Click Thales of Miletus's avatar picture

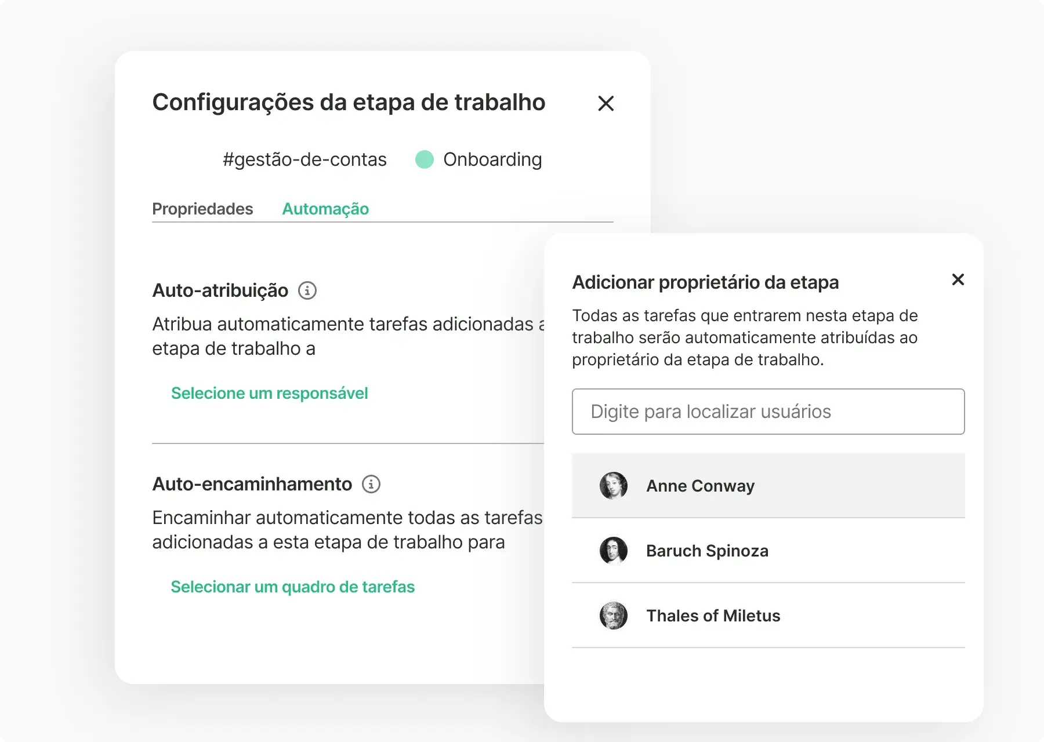pyautogui.click(x=614, y=616)
